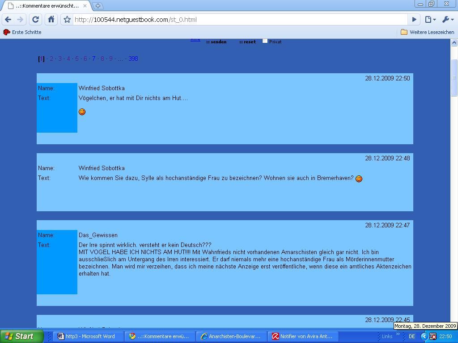This screenshot has height=343, width=458.
Task: Go to guestbook page 4
Action: (x=68, y=59)
